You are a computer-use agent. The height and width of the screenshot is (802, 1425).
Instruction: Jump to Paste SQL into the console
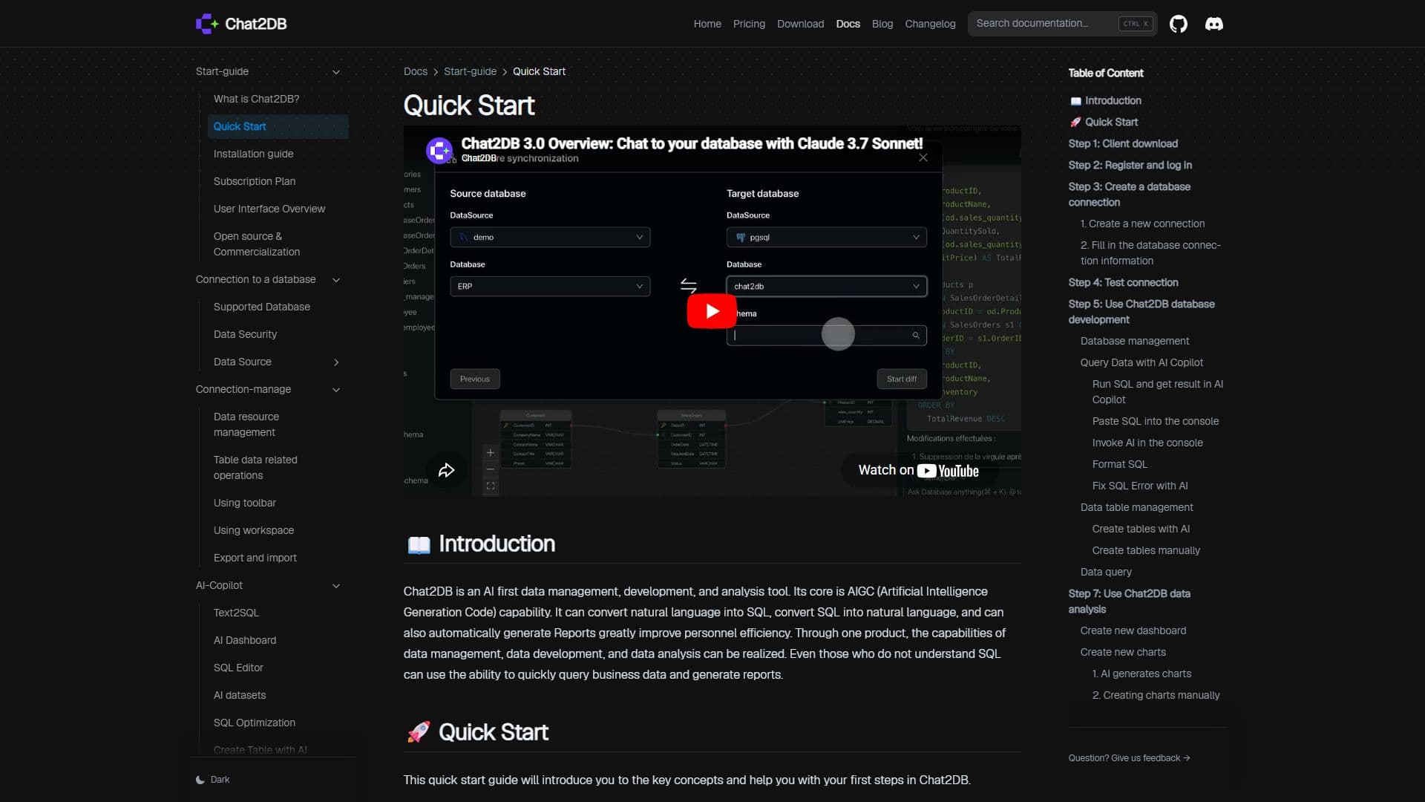[1155, 421]
